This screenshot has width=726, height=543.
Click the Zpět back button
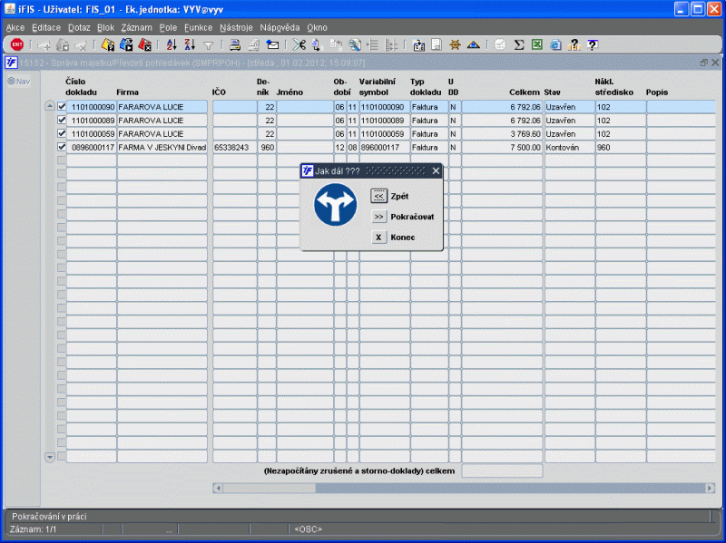pyautogui.click(x=378, y=196)
